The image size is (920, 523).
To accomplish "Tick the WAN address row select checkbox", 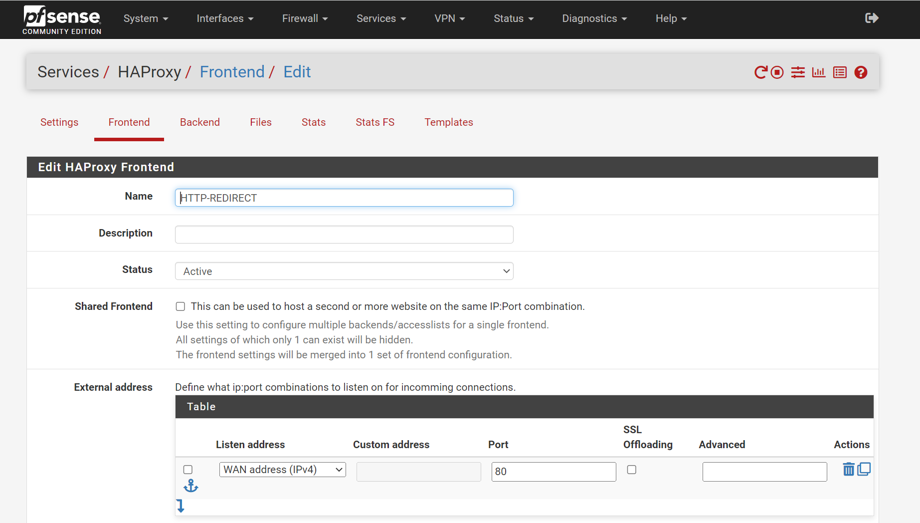I will 188,470.
